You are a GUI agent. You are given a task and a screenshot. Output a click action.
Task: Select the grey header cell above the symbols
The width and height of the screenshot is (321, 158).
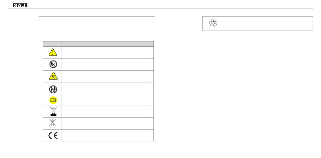tap(52, 44)
